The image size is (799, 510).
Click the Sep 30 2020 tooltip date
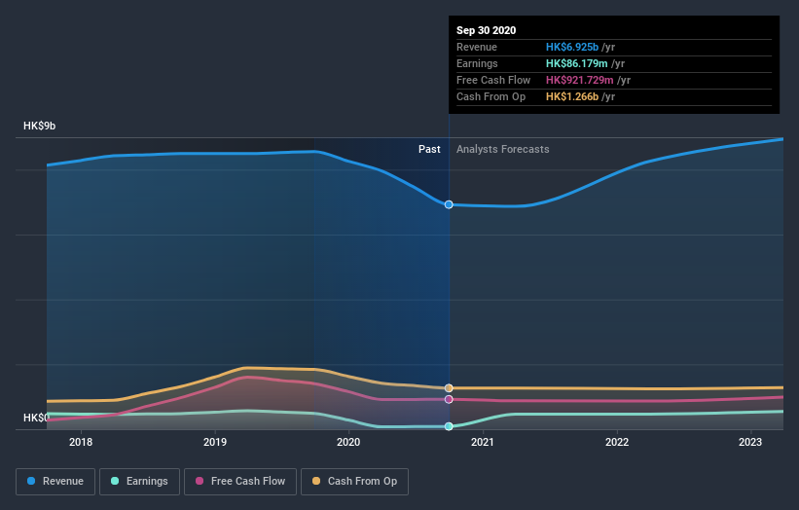click(x=487, y=30)
